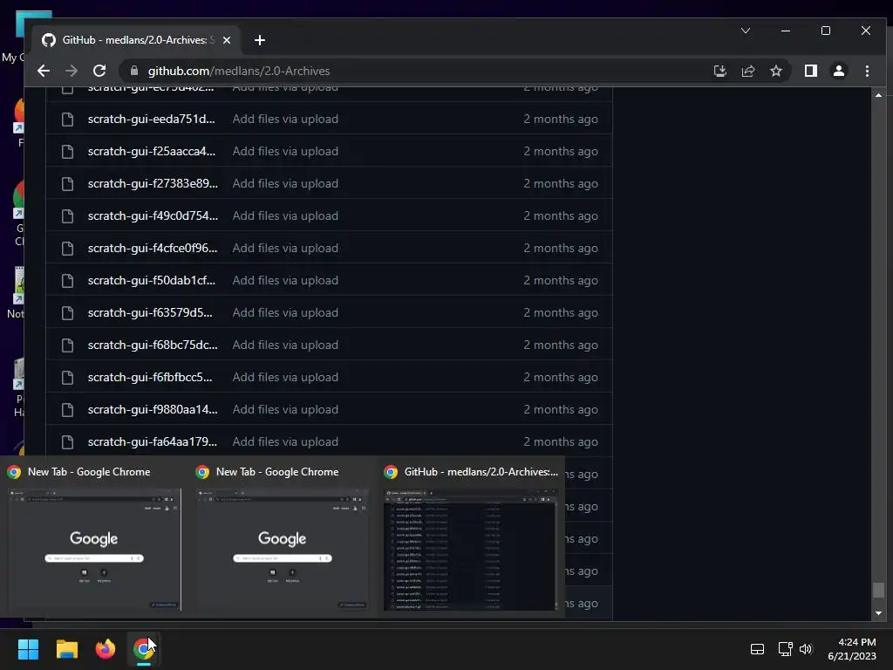Click the page scrollbar down arrow
Image resolution: width=893 pixels, height=670 pixels.
click(878, 613)
